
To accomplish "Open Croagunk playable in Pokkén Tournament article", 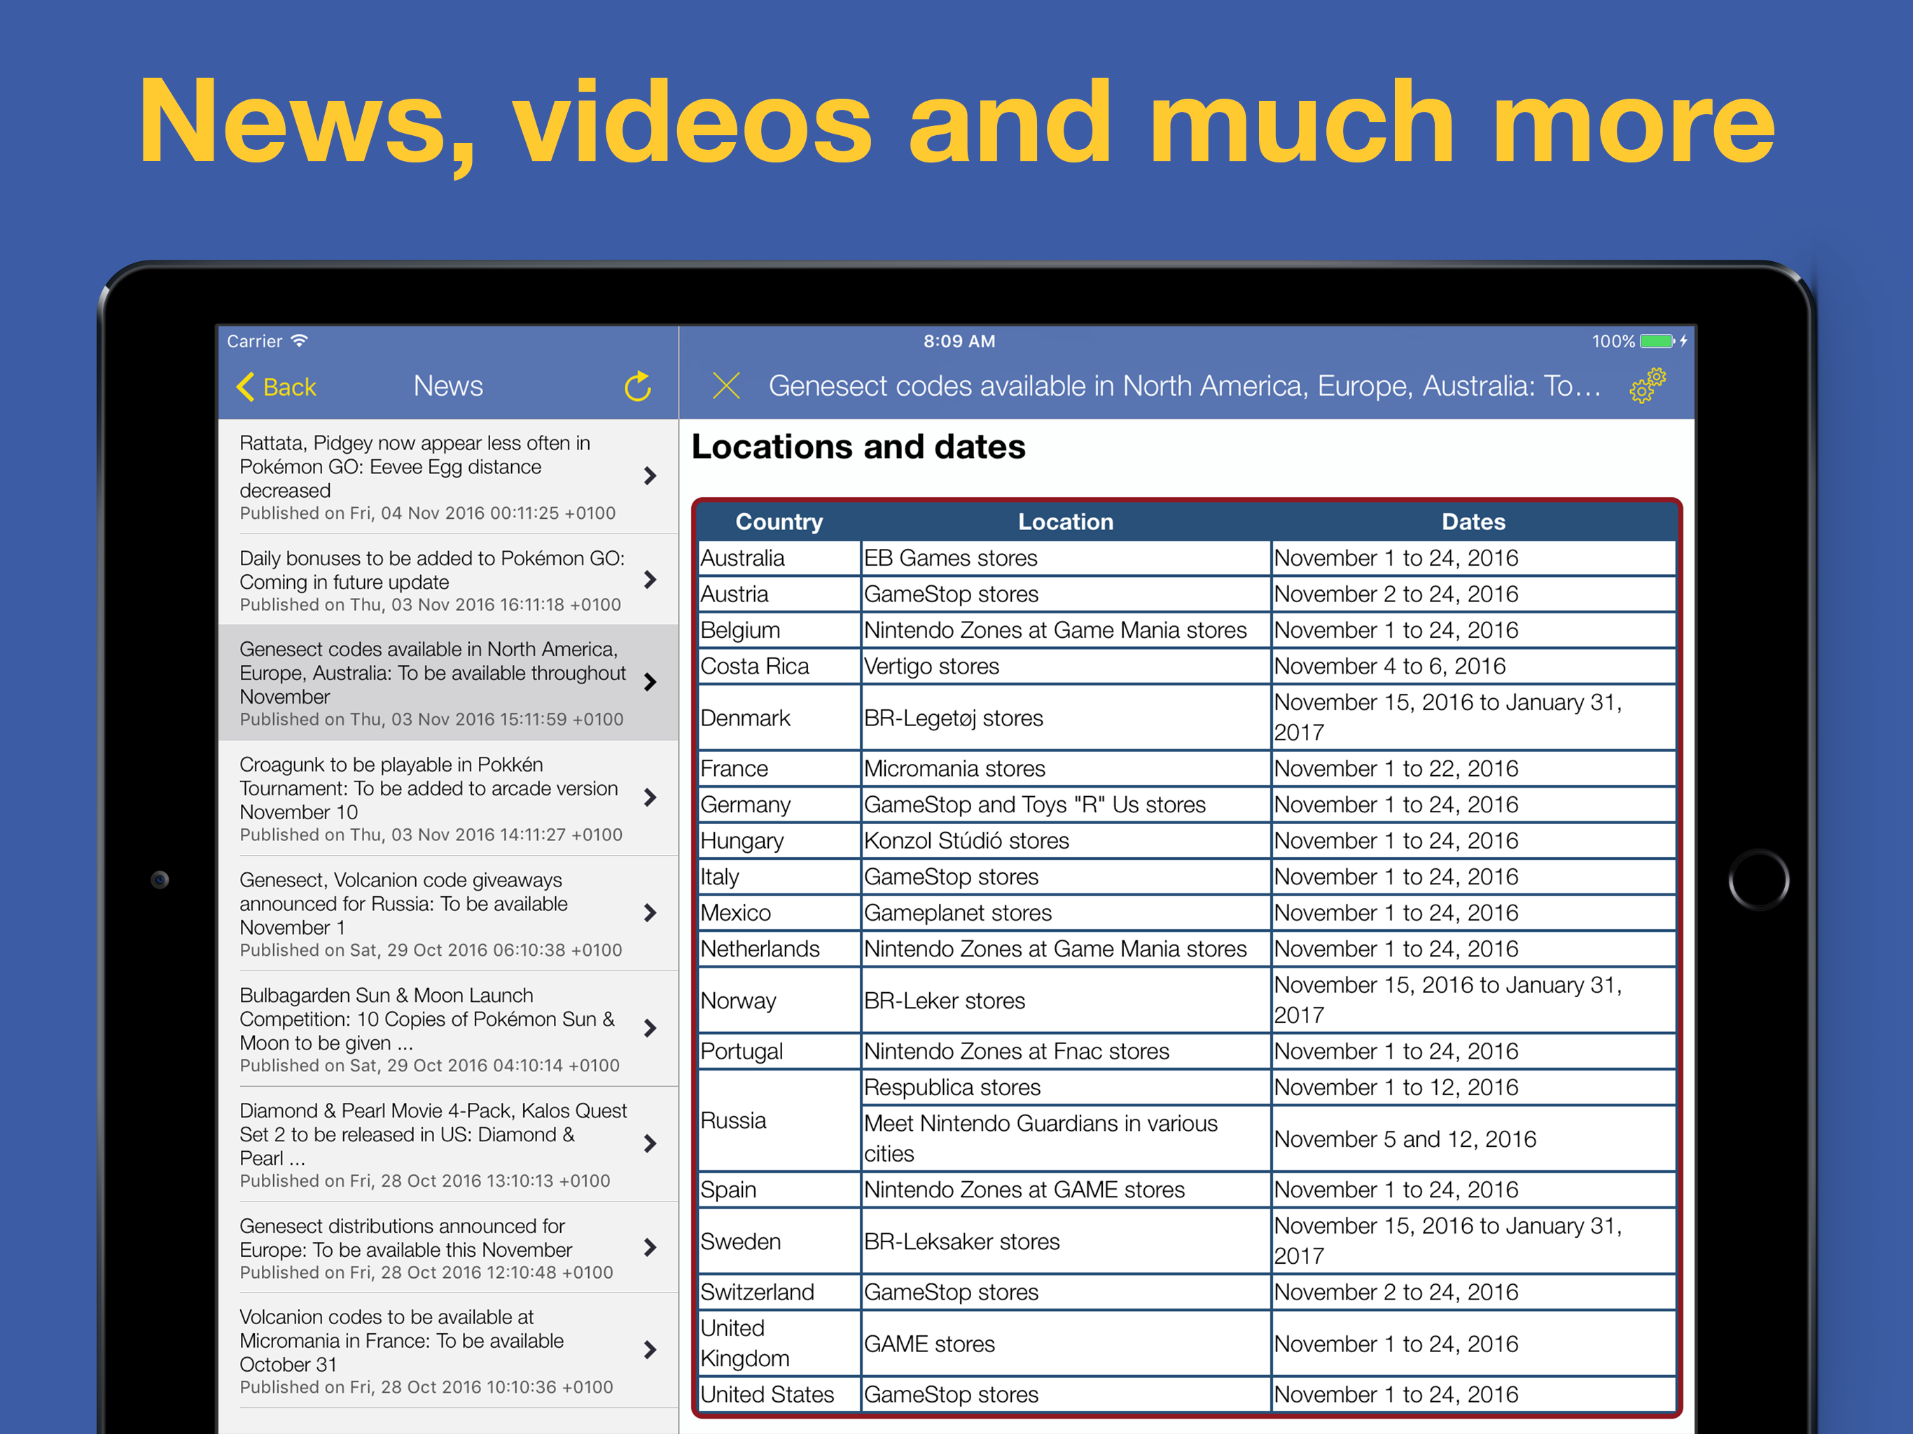I will (x=448, y=798).
